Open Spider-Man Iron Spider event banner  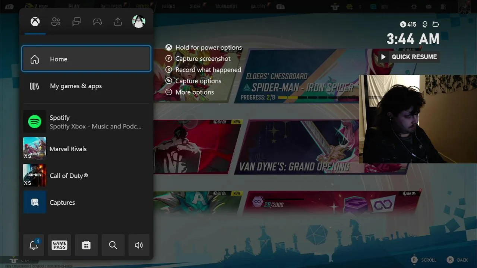(296, 76)
